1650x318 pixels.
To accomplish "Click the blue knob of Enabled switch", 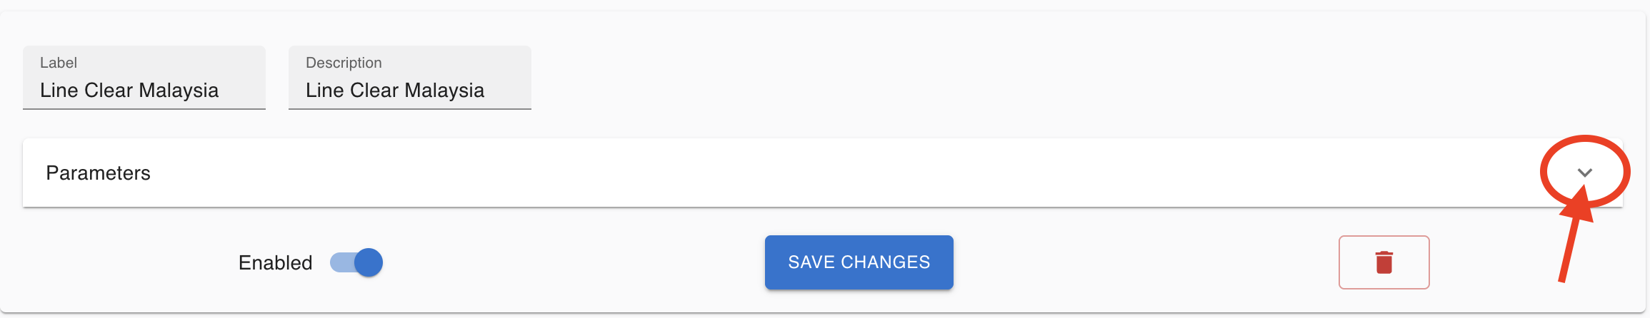I will pos(369,262).
